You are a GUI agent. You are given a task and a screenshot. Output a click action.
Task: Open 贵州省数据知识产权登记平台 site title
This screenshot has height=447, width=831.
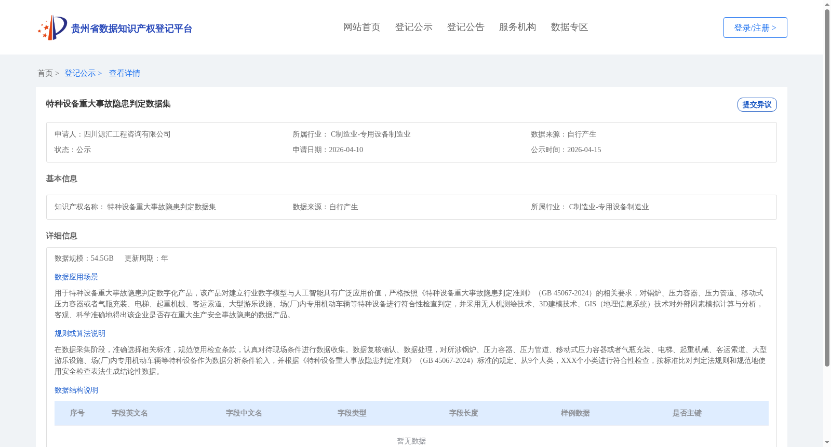click(131, 29)
